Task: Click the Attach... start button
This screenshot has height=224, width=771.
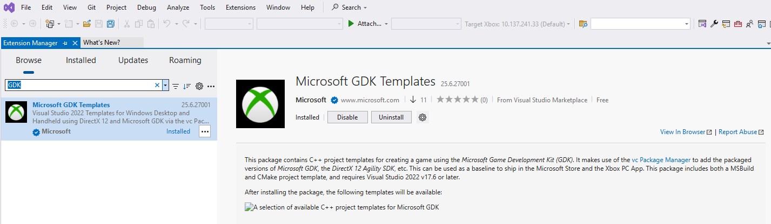Action: tap(364, 24)
